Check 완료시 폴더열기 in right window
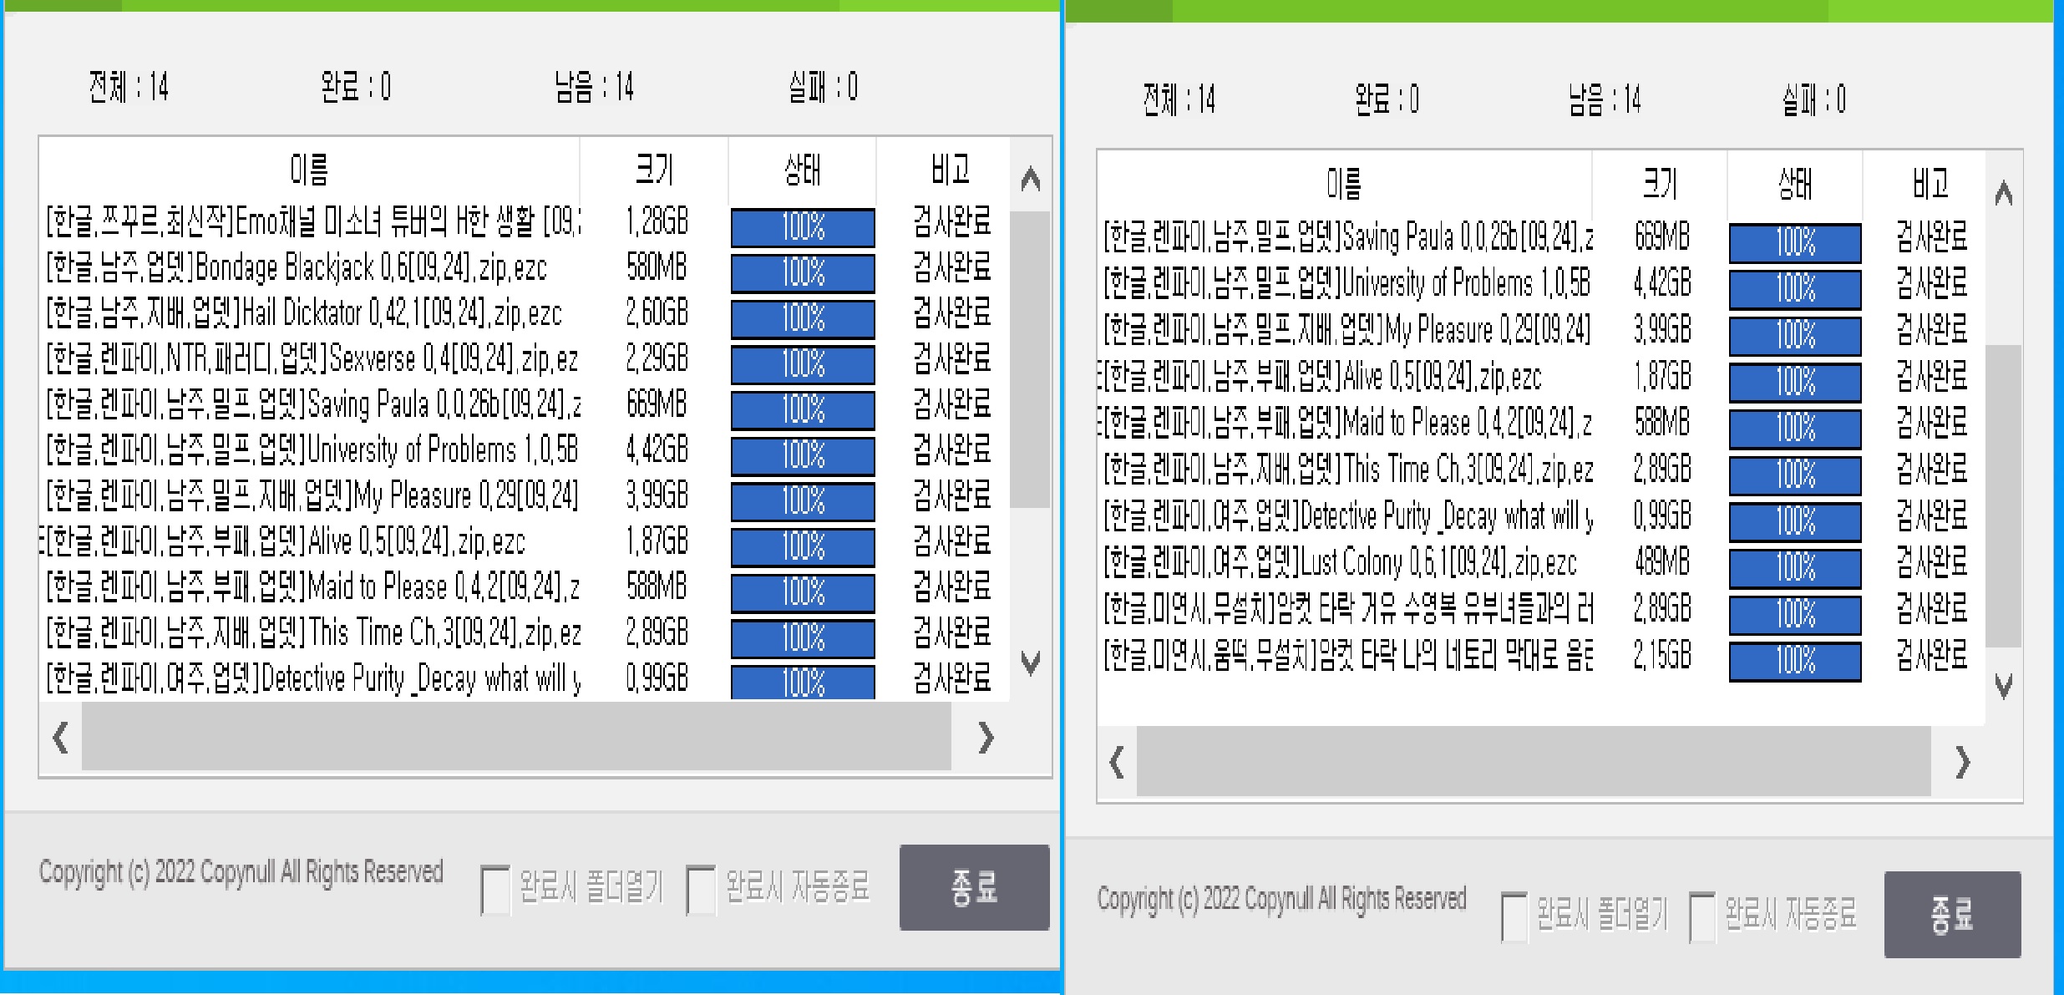Screen dimensions: 2064x995 point(1514,916)
